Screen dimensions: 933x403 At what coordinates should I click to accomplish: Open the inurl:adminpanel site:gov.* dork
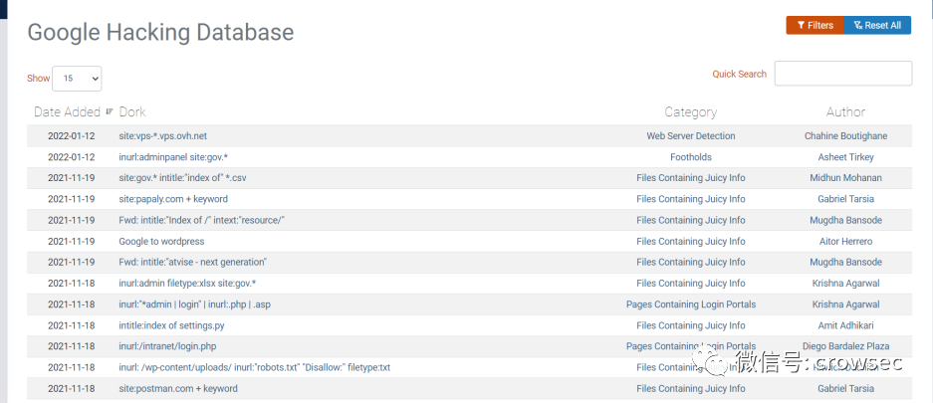173,157
